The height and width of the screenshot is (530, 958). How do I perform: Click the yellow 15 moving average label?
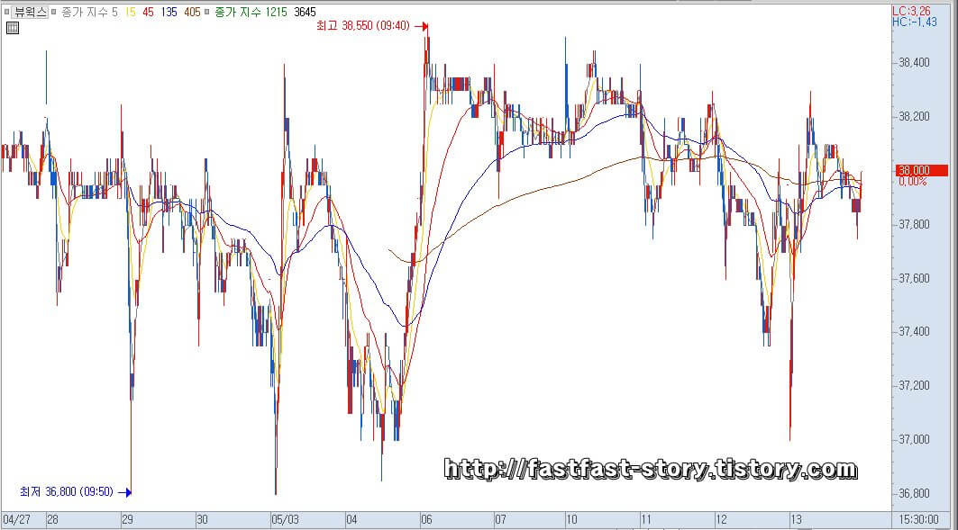pyautogui.click(x=130, y=12)
